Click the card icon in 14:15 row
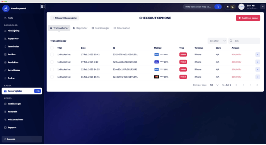The height and width of the screenshot is (145, 266). pyautogui.click(x=157, y=70)
